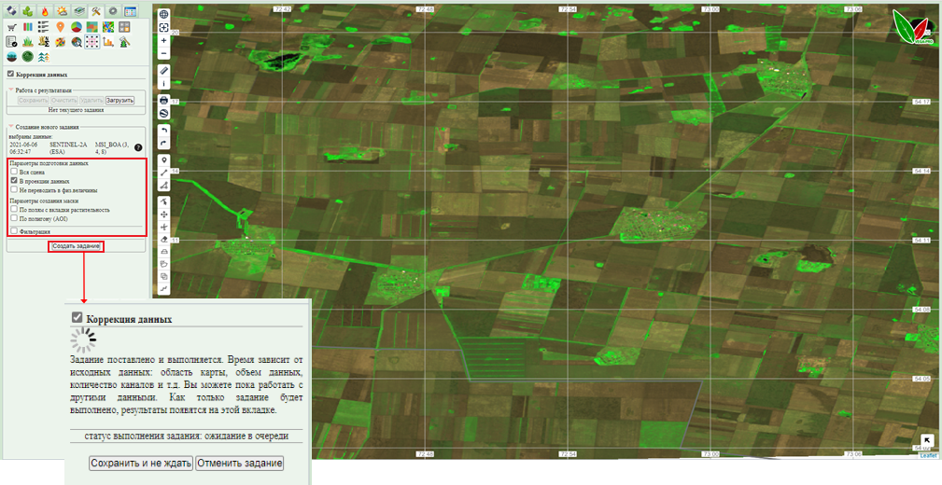Tick the 'По полигону (AOI)' checkbox
Screen dimensions: 942x485
pyautogui.click(x=13, y=218)
